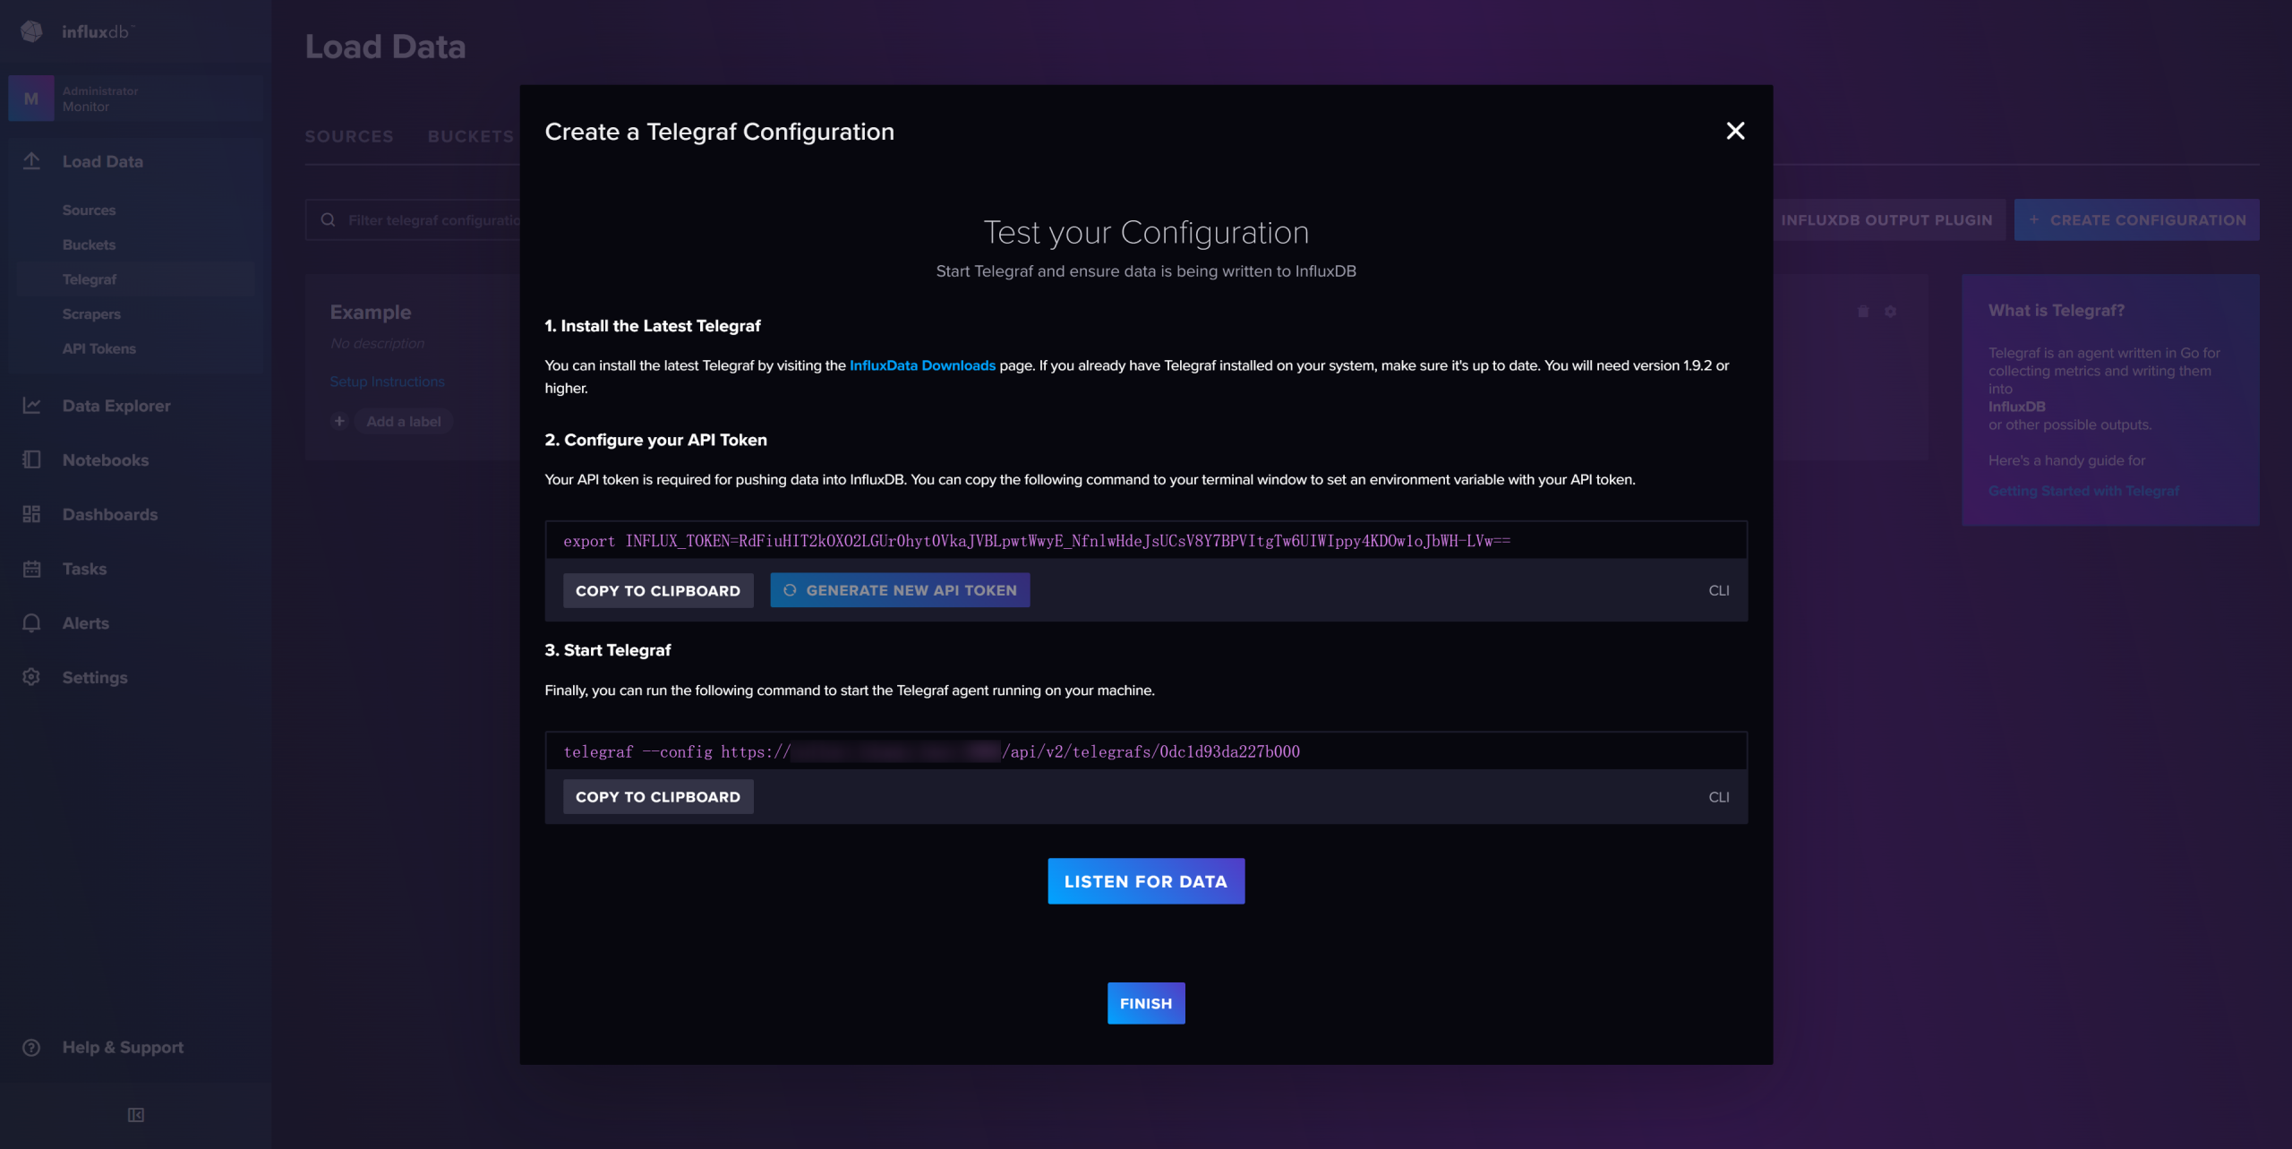The image size is (2292, 1149).
Task: Click the Data Explorer label
Action: (116, 406)
